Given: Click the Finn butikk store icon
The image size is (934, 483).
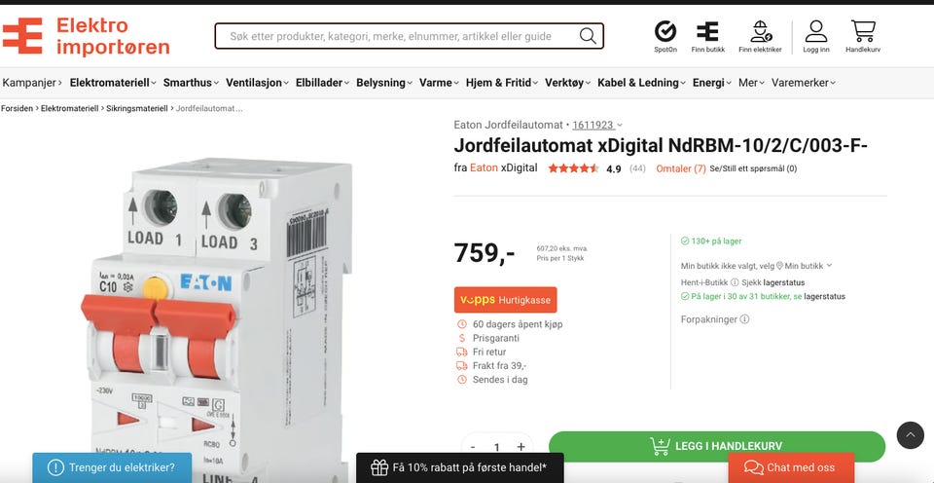Looking at the screenshot, I should (x=707, y=31).
